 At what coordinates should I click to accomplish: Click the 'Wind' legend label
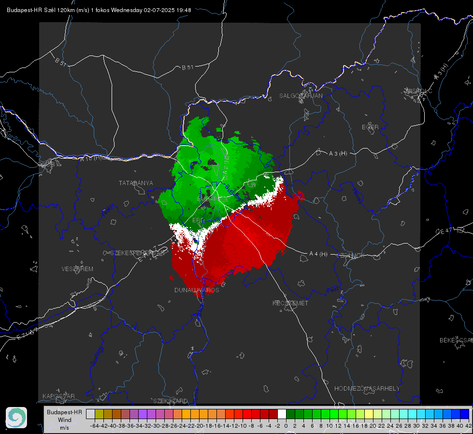pyautogui.click(x=65, y=420)
